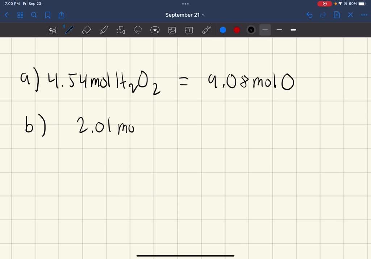Image resolution: width=371 pixels, height=259 pixels.
Task: Tap the screen recording indicator in status bar
Action: tap(324, 4)
